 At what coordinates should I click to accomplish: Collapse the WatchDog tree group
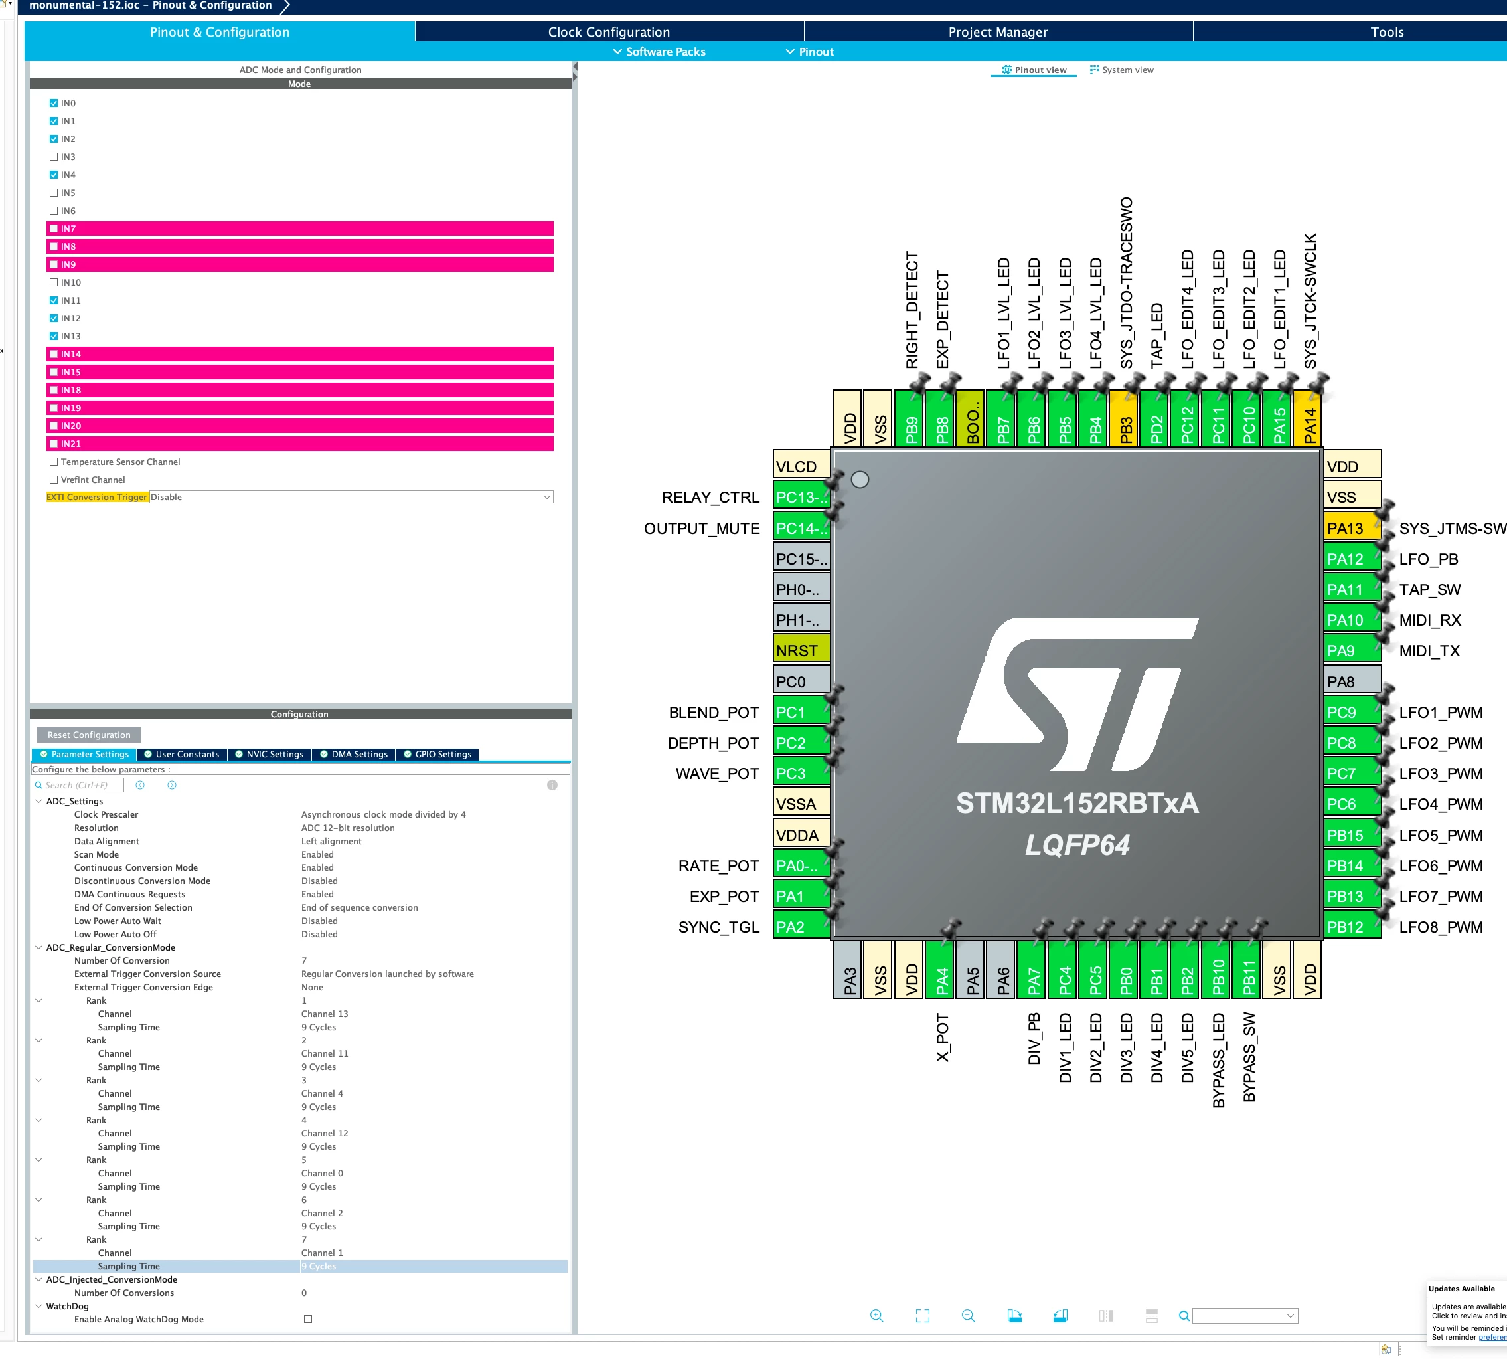39,1306
